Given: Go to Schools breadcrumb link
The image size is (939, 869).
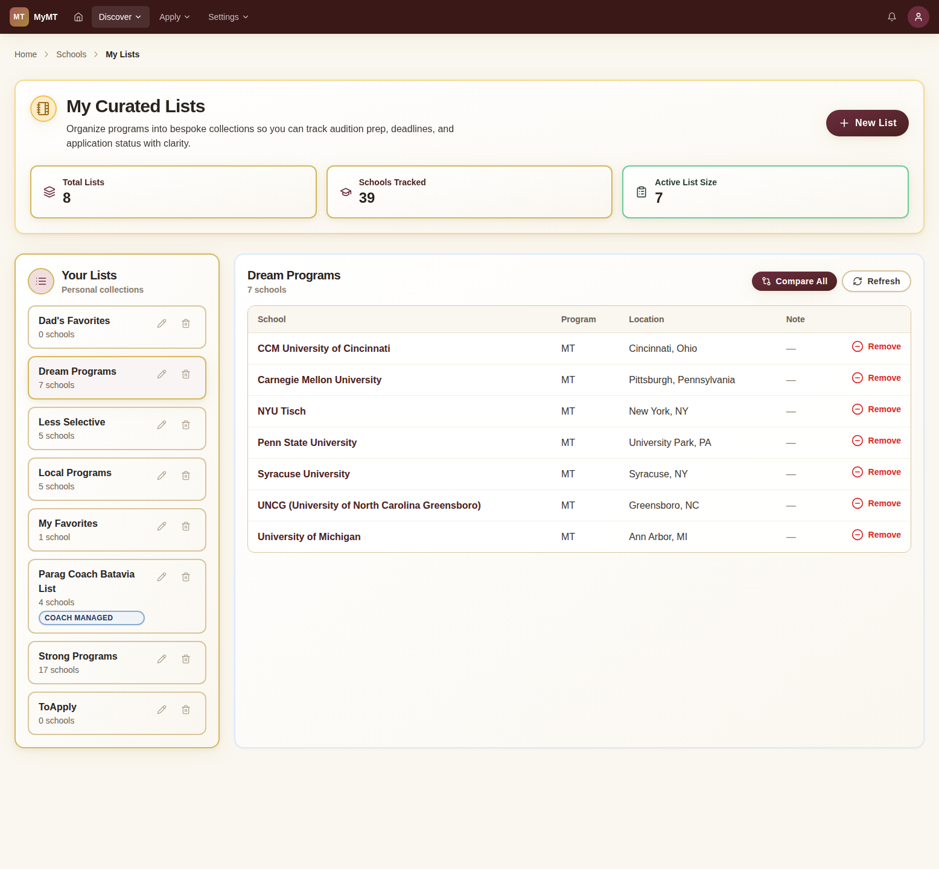Looking at the screenshot, I should [x=71, y=54].
